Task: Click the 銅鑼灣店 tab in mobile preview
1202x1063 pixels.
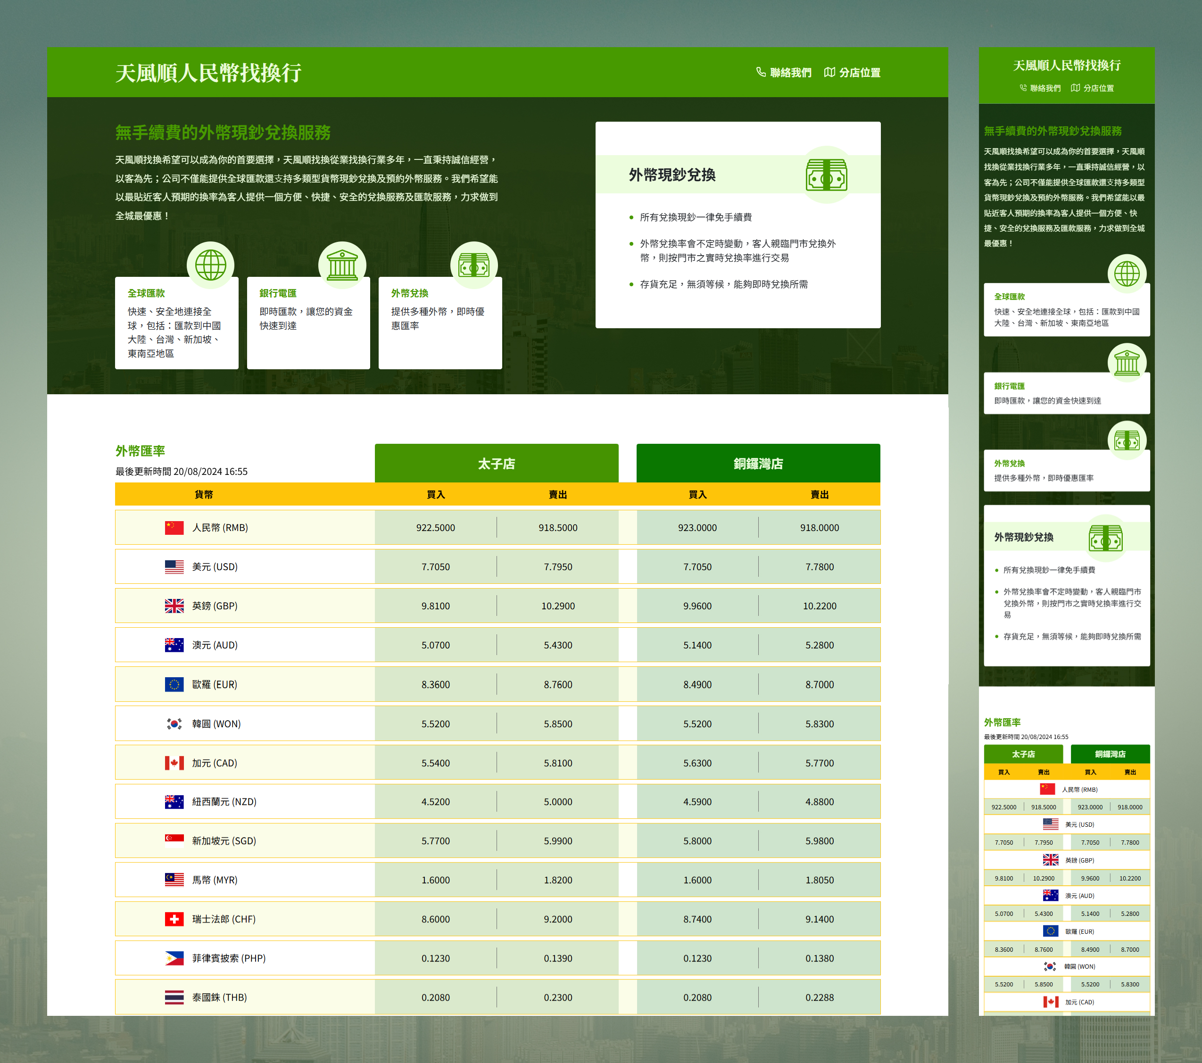Action: pos(1110,754)
